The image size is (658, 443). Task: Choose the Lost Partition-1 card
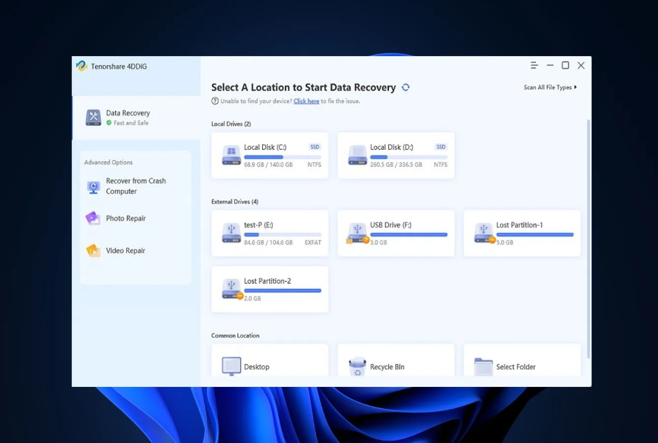pos(522,233)
